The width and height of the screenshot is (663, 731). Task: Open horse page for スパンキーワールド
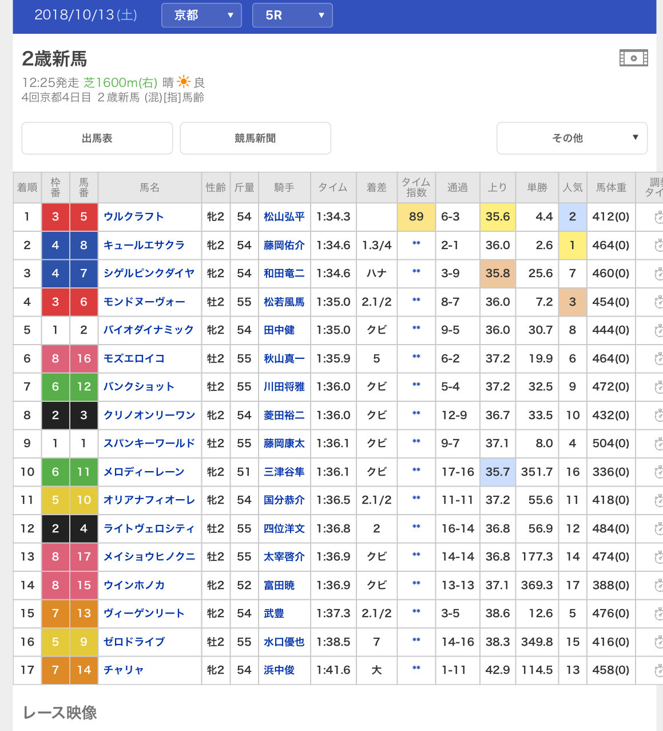click(149, 444)
